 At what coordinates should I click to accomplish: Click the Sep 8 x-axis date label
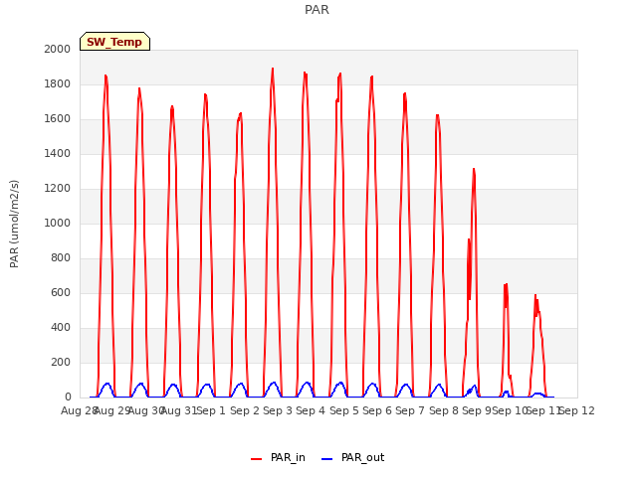pos(444,410)
